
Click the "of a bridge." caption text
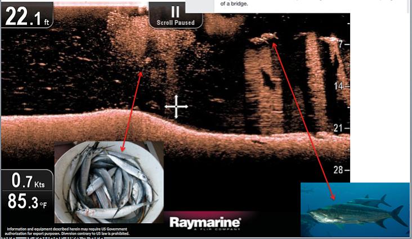234,4
